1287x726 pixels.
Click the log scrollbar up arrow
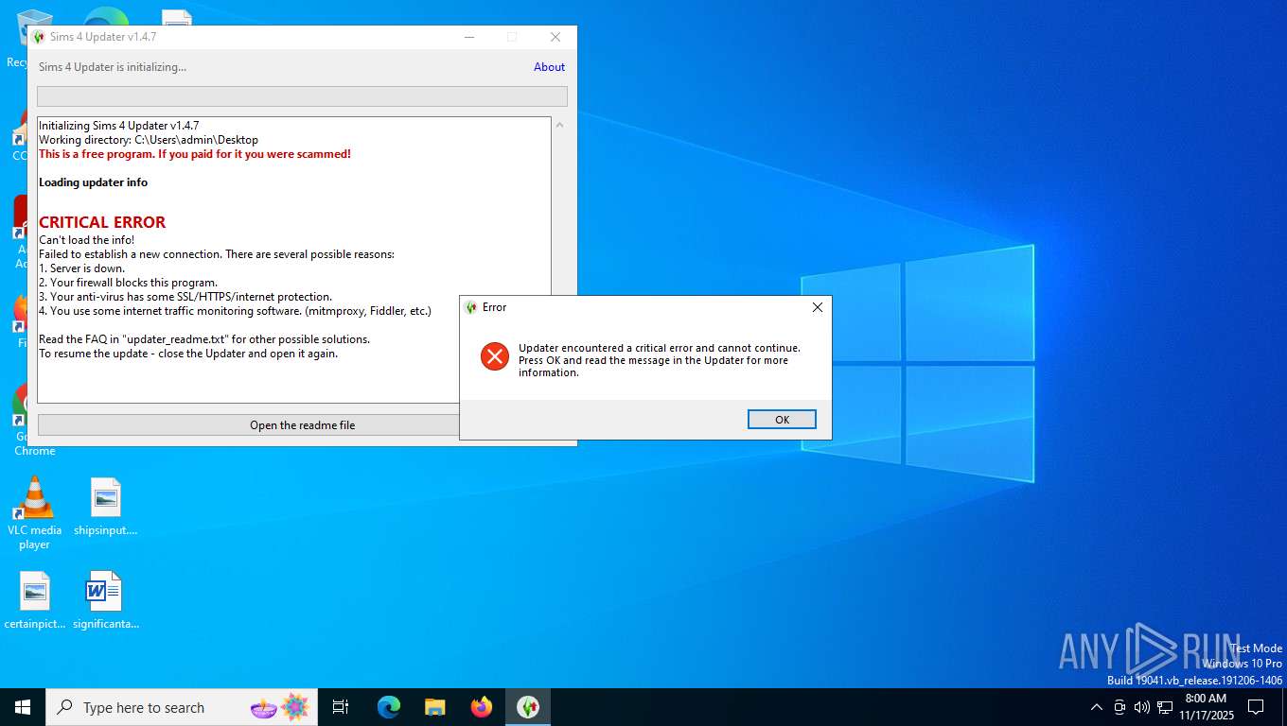559,125
